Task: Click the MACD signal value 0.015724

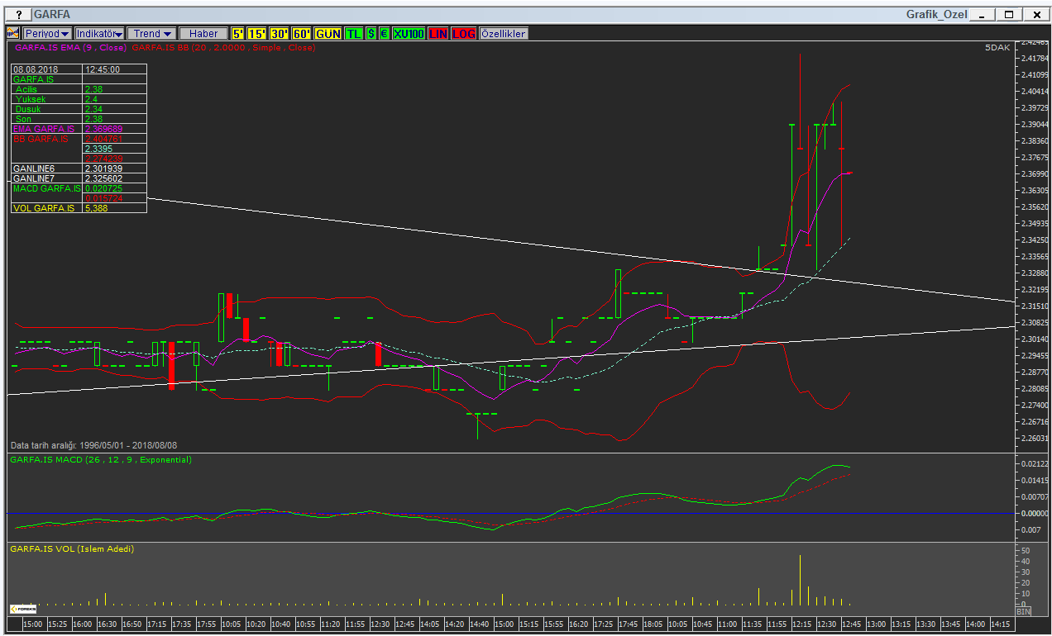Action: pos(115,198)
